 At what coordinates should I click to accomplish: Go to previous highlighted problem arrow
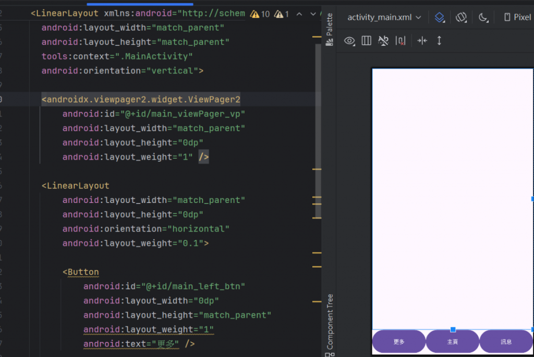[299, 14]
